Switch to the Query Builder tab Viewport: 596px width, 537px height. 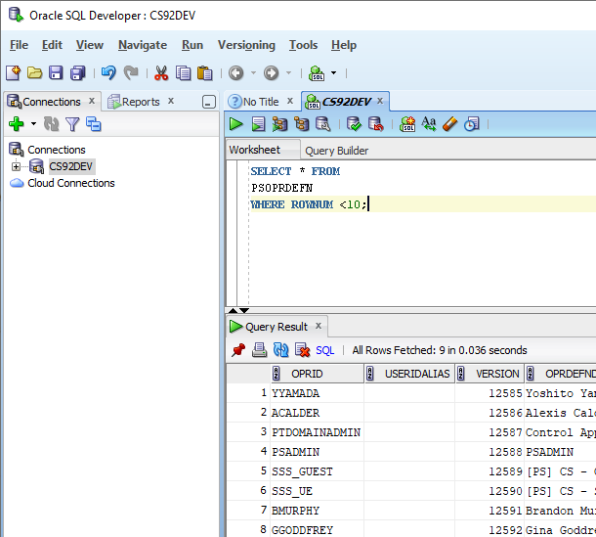tap(337, 151)
